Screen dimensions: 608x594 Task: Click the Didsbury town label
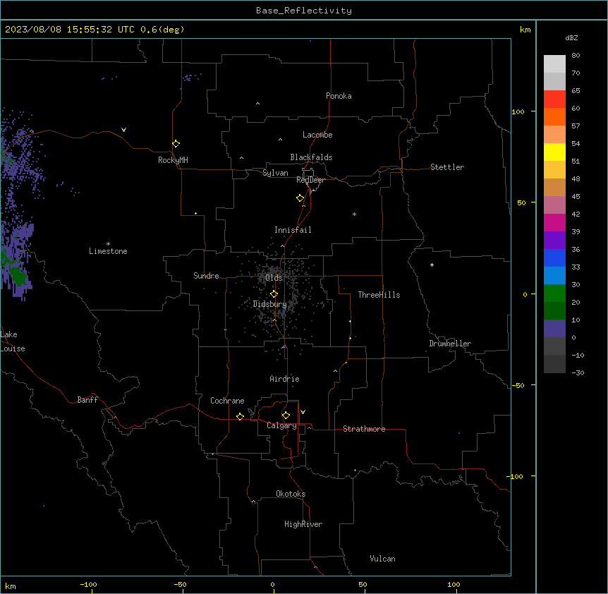pos(270,304)
